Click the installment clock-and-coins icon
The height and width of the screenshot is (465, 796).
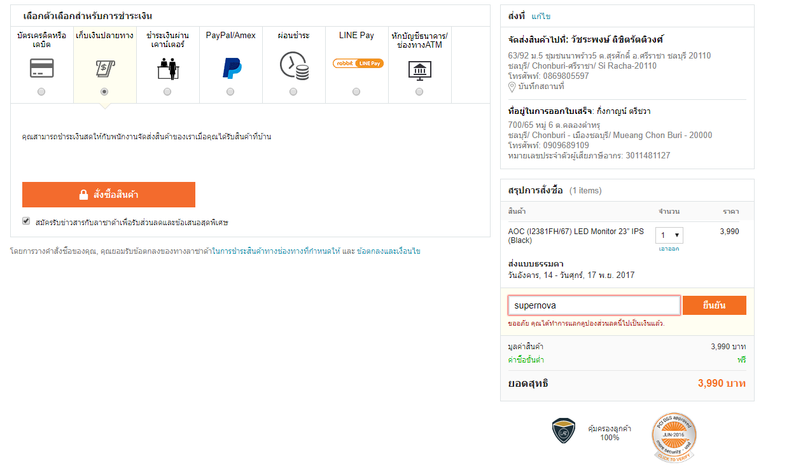click(293, 66)
